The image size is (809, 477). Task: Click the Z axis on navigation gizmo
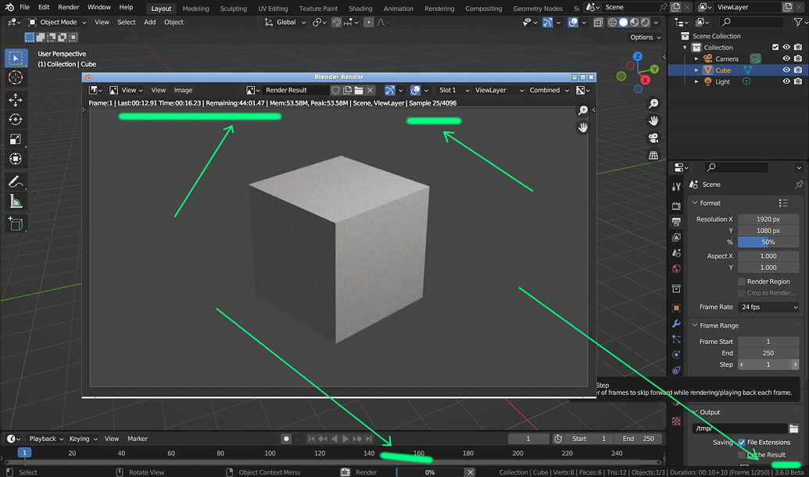638,56
